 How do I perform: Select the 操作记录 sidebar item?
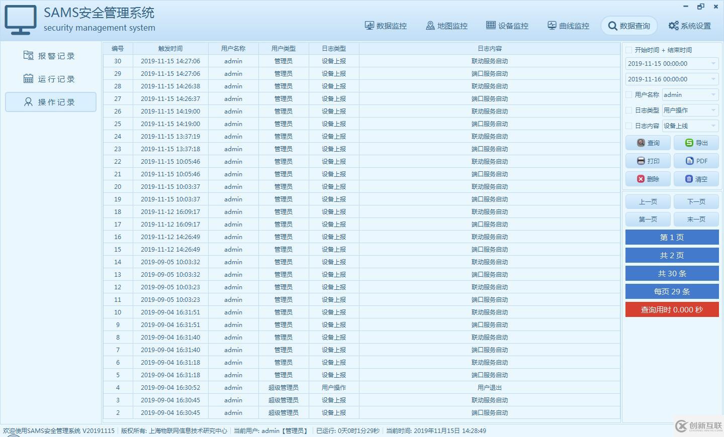coord(50,102)
